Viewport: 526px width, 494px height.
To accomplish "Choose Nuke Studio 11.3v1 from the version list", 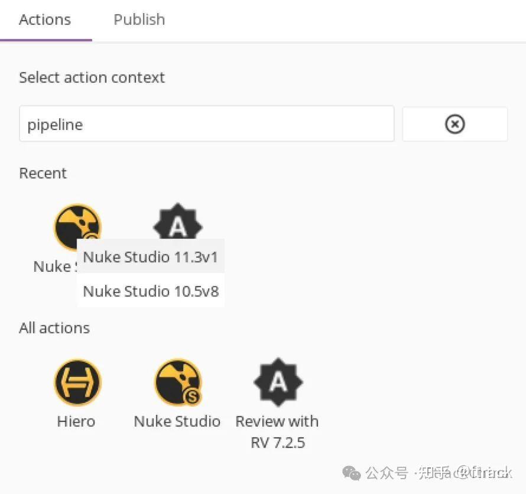I will 151,256.
